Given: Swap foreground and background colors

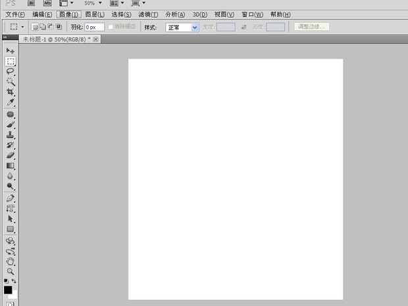Looking at the screenshot, I should (x=14, y=281).
